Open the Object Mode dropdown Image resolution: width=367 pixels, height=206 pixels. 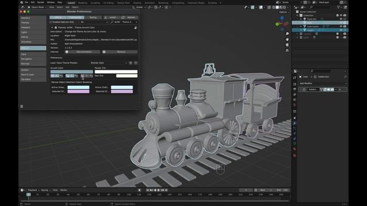tap(37, 7)
